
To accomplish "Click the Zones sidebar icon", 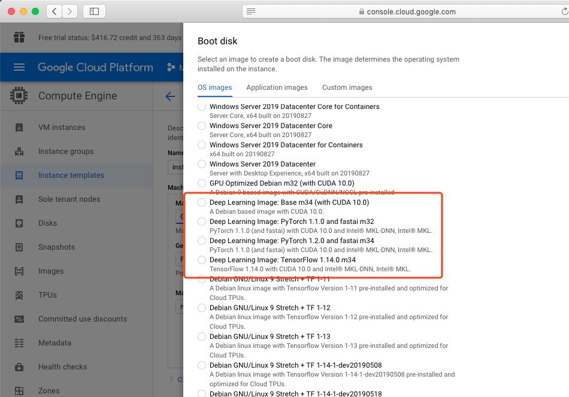I will click(19, 391).
